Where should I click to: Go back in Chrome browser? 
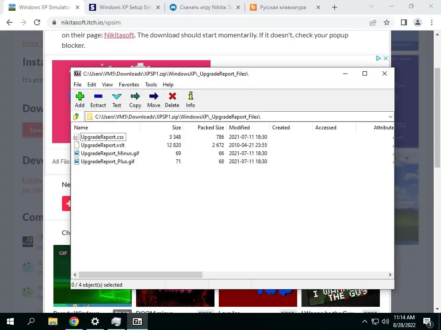tap(9, 22)
